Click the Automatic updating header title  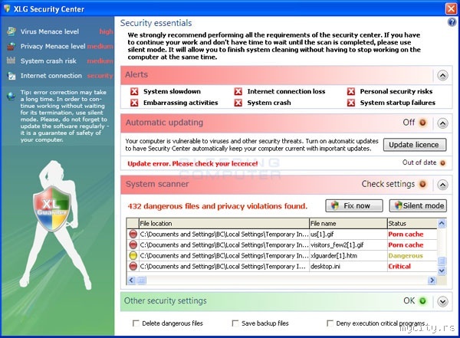164,123
